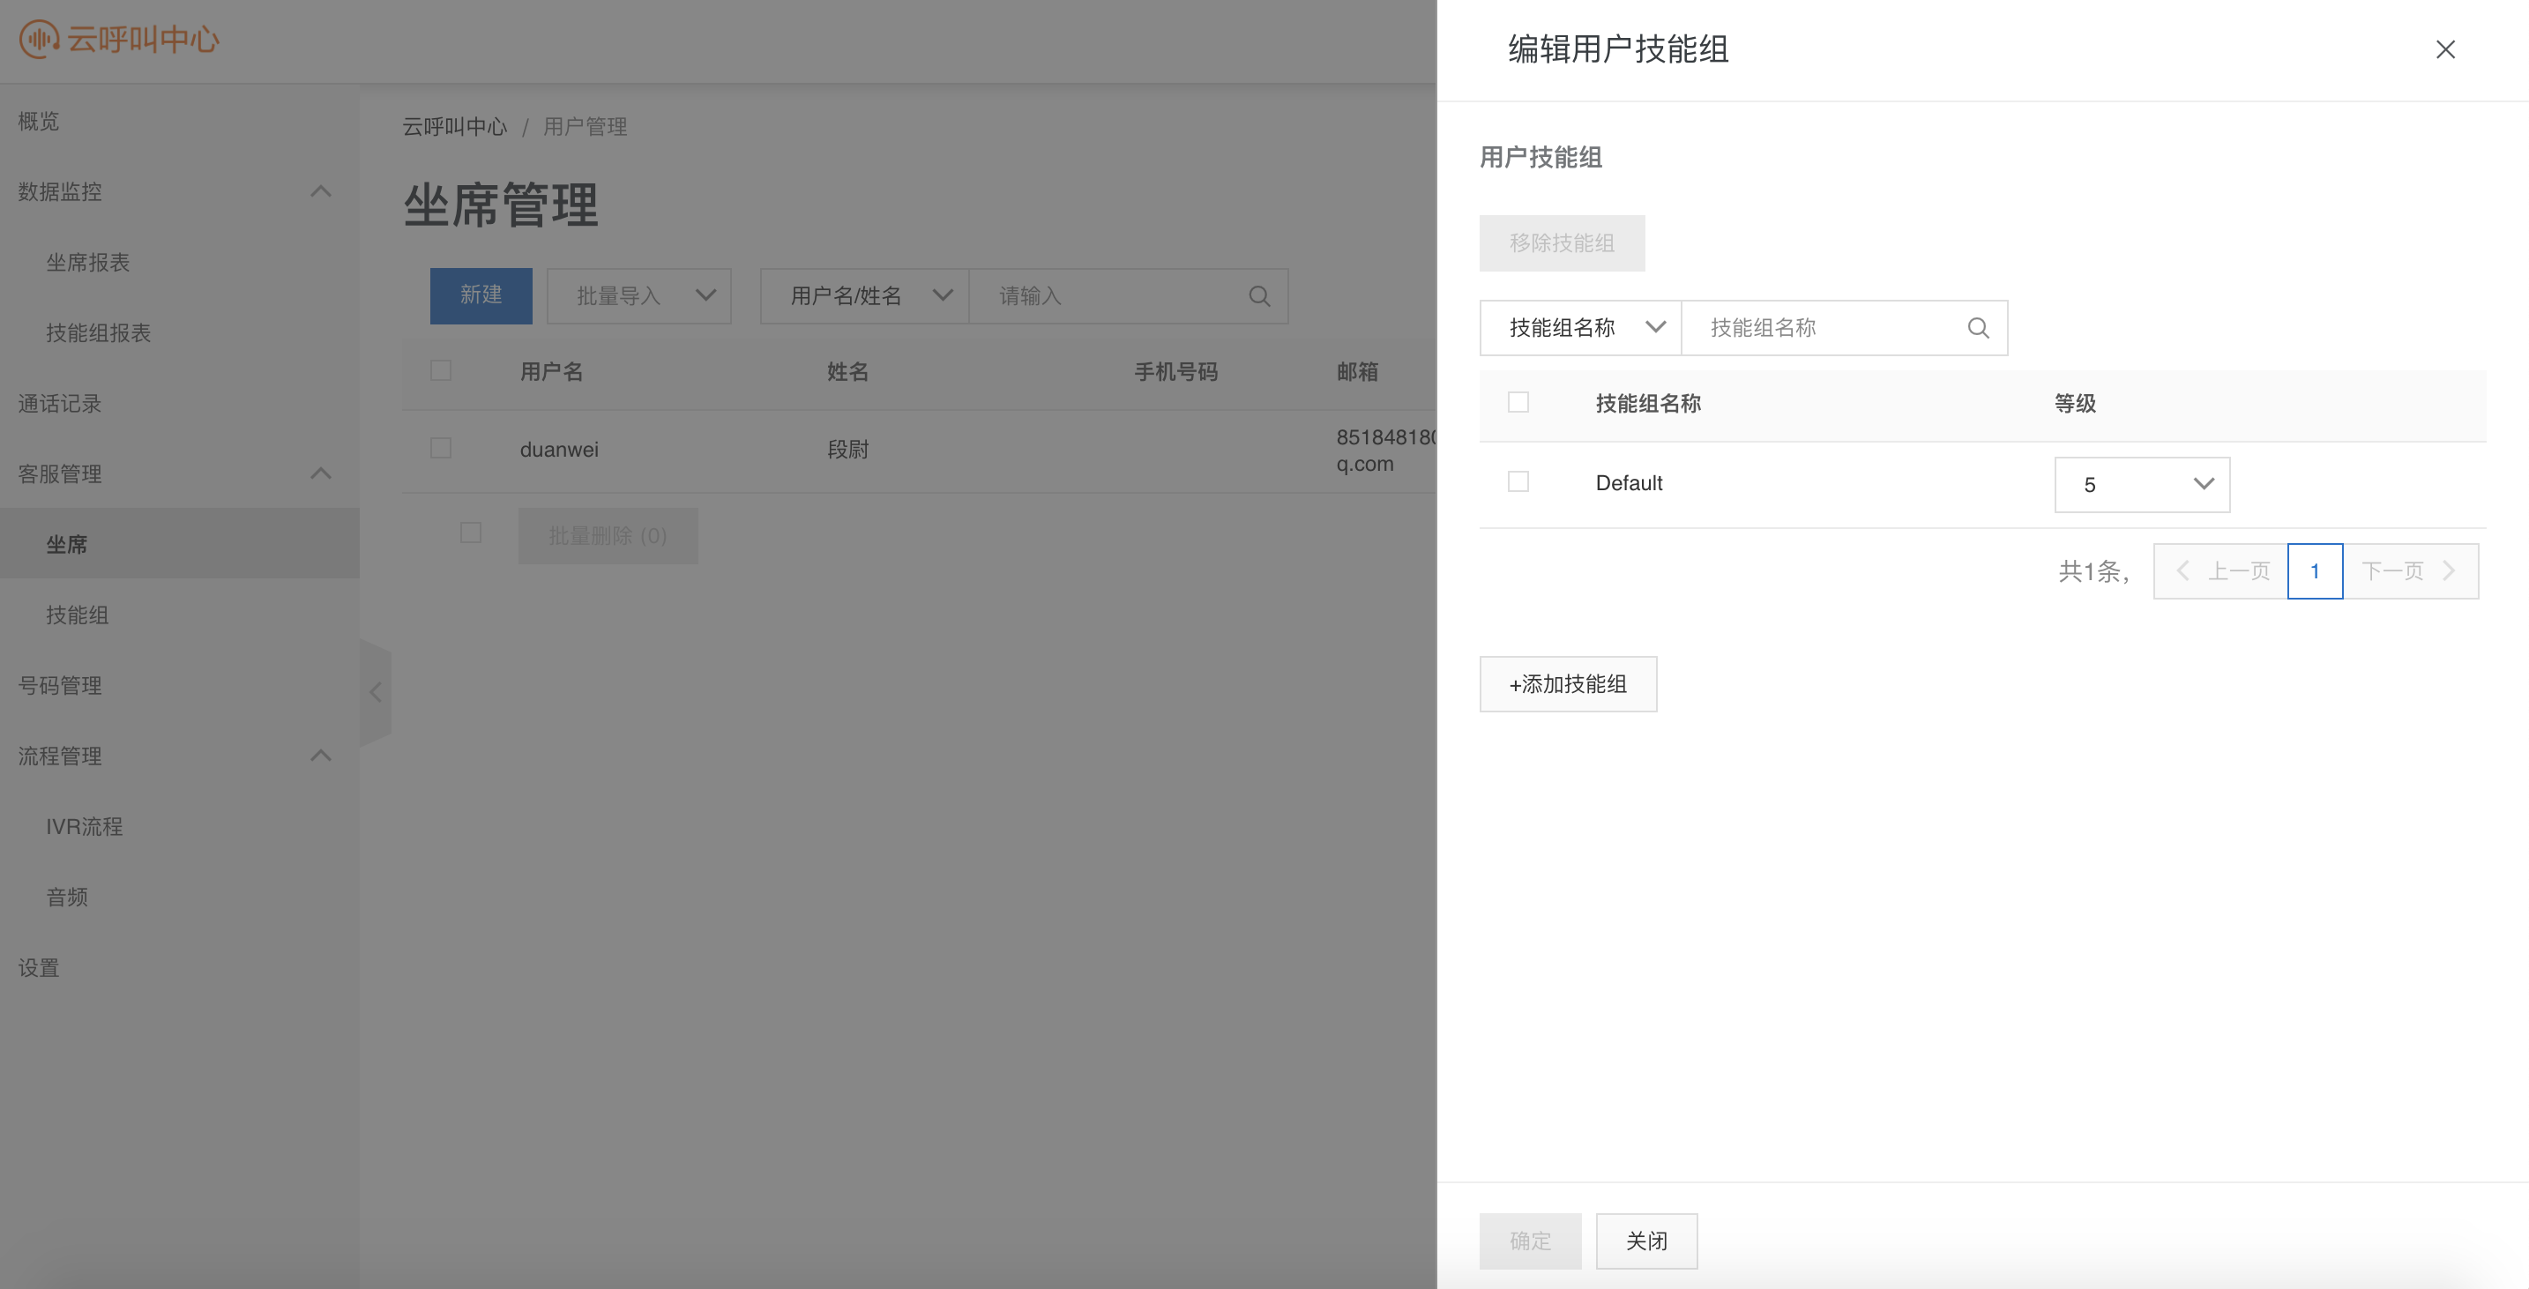Screen dimensions: 2529x1289
Task: Click search icon in skill group name field
Action: (1978, 328)
